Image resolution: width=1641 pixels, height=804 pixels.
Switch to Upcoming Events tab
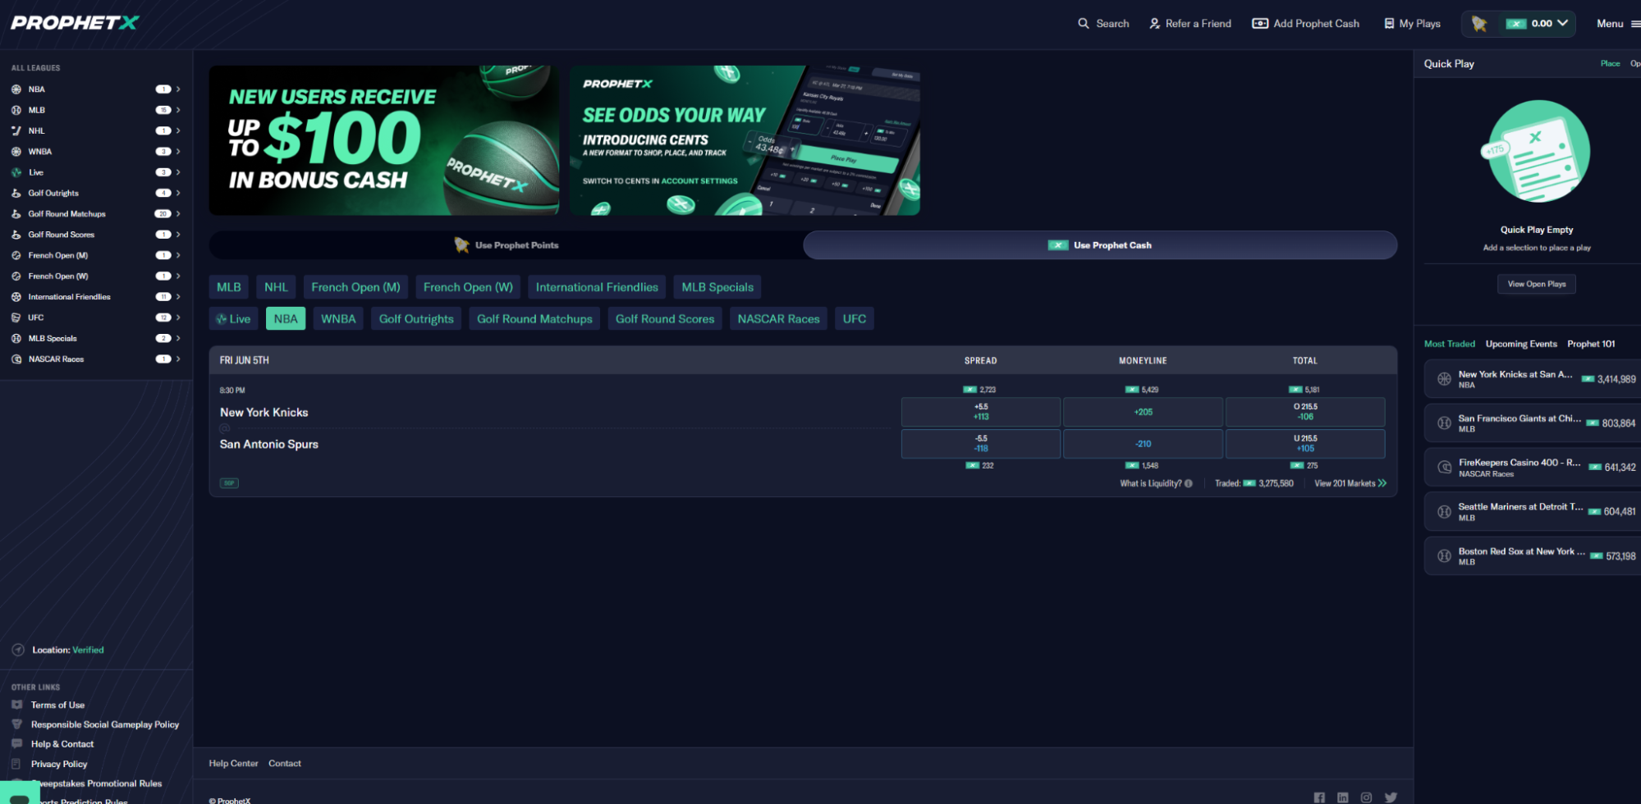click(x=1521, y=344)
